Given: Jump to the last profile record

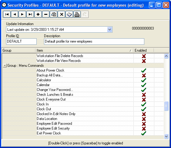Looking at the screenshot, I should (x=30, y=14).
